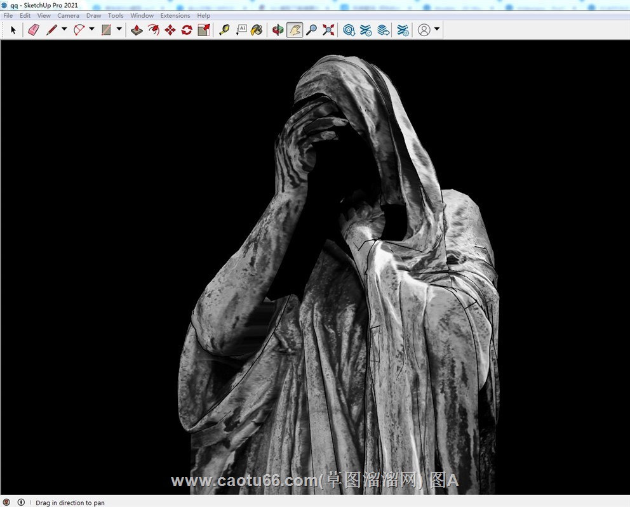
Task: Click the geo-location status bar icon
Action: tap(6, 502)
